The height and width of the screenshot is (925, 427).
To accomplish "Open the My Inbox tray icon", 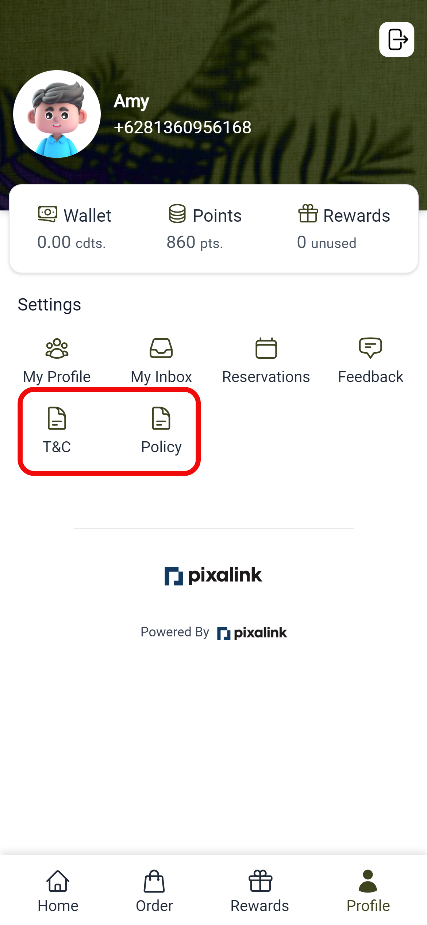I will (161, 348).
